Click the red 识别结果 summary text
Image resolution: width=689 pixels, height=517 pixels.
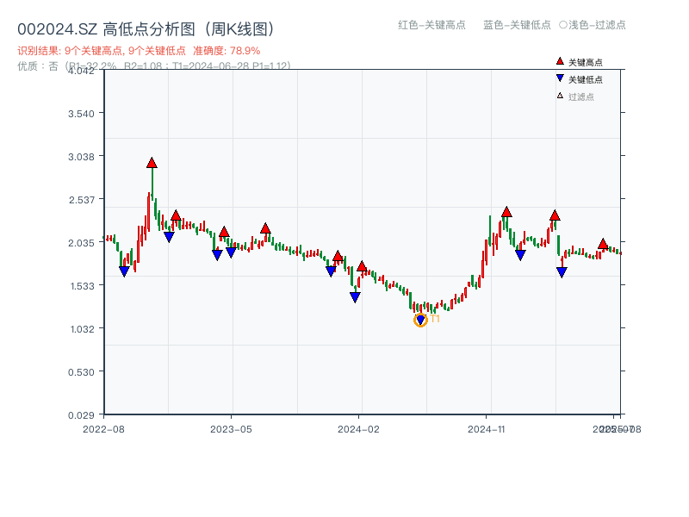pyautogui.click(x=139, y=51)
